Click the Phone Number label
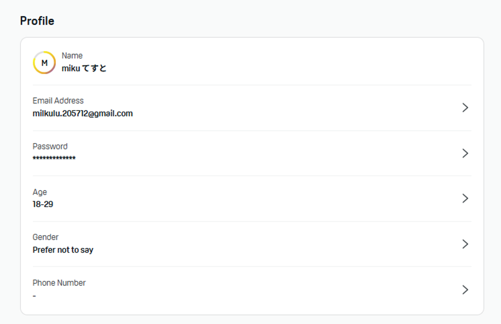The image size is (501, 324). (59, 283)
